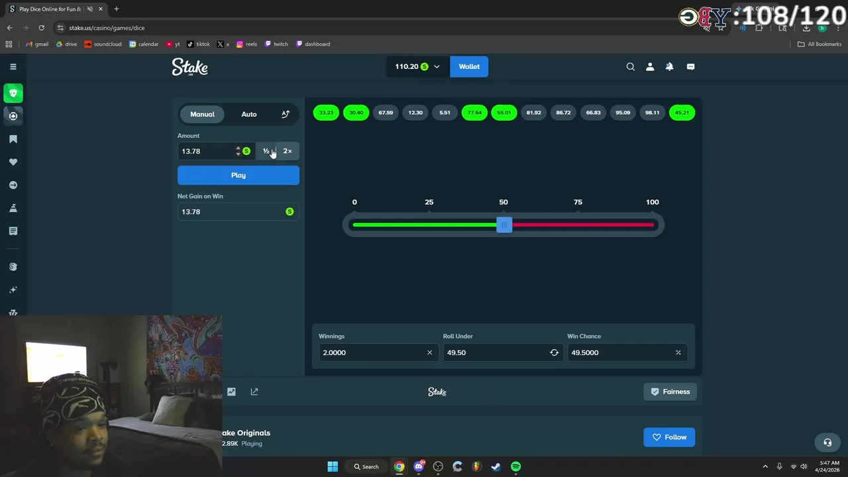Open past roll result 5.51

tap(445, 113)
